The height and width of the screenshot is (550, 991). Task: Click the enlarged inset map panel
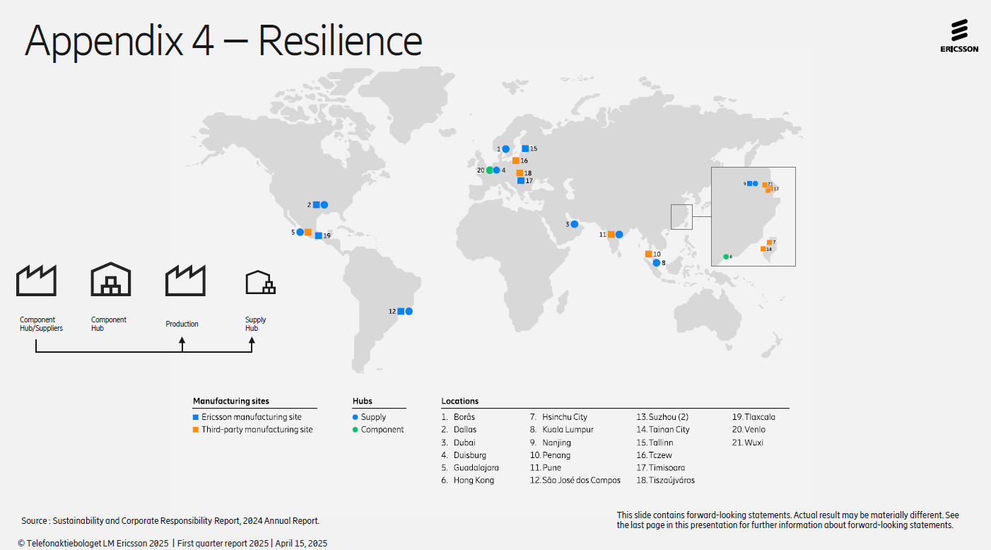pos(753,216)
